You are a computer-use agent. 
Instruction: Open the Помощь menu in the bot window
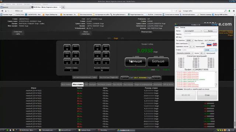click(183, 27)
